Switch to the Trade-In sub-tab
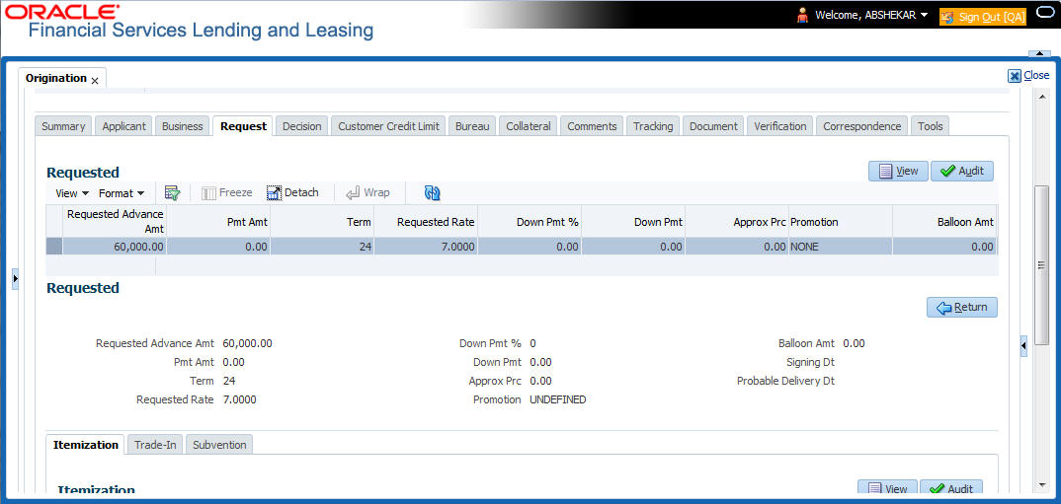The width and height of the screenshot is (1061, 504). pyautogui.click(x=155, y=445)
